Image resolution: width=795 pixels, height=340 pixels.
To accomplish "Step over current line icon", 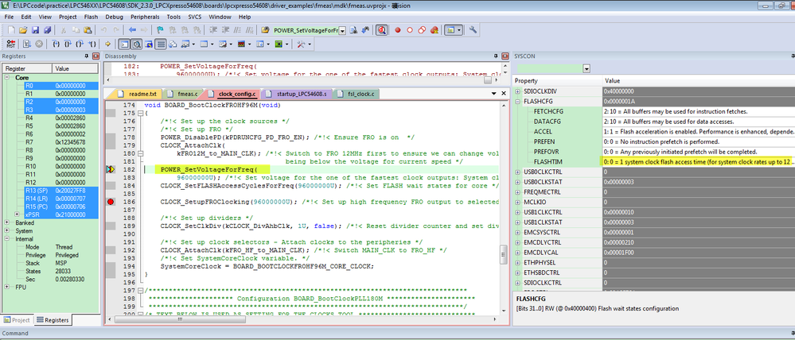I will [x=68, y=44].
